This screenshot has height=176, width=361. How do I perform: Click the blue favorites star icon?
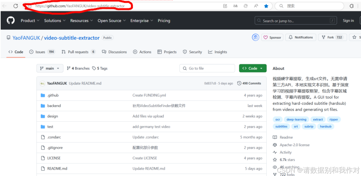tap(266, 6)
